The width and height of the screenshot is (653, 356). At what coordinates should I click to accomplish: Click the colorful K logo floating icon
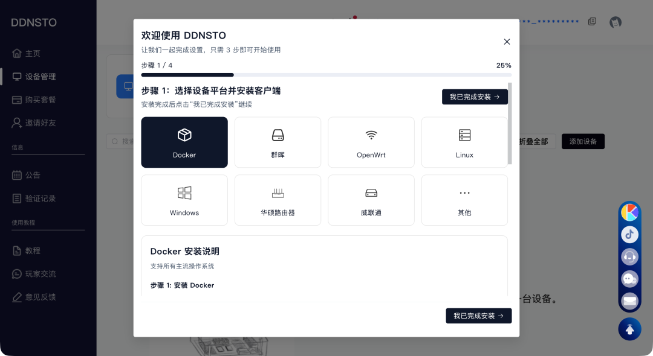[629, 212]
